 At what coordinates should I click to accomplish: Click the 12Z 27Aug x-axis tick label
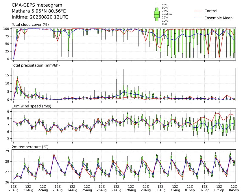[x=116, y=188]
